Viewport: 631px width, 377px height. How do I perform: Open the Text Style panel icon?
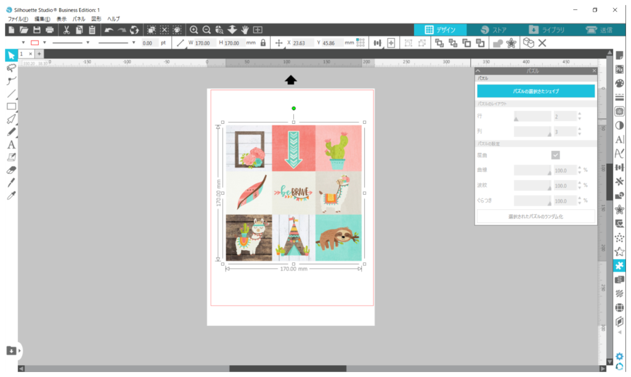point(619,139)
